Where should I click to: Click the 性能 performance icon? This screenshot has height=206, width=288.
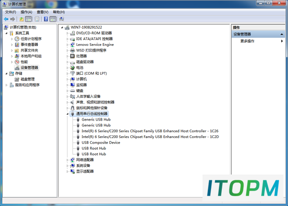tap(17, 62)
